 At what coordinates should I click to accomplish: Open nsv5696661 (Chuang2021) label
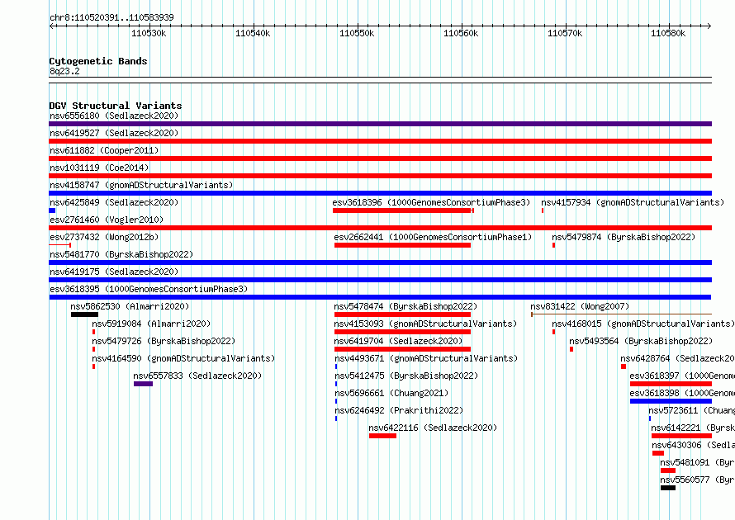(x=391, y=393)
